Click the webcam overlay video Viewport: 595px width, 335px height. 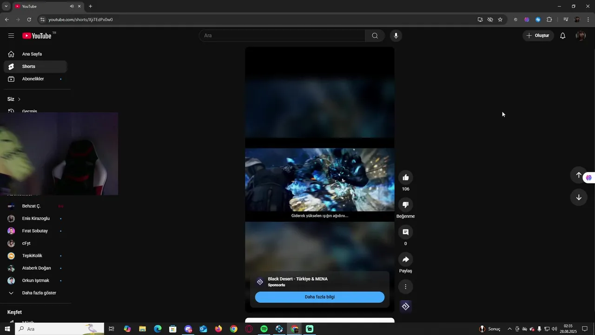(59, 154)
